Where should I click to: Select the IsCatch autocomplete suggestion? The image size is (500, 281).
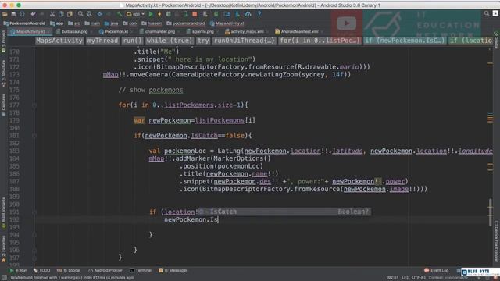coord(284,212)
